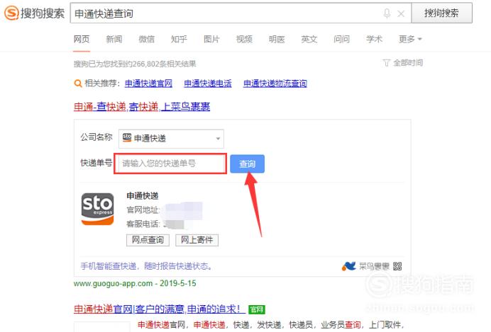Open the QR code icon next to 菜鸟裹裹

tap(397, 266)
